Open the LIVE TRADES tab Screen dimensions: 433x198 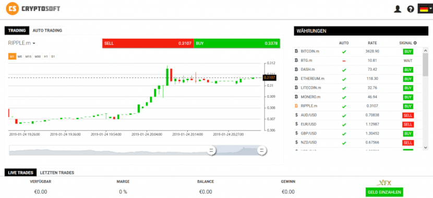click(21, 172)
